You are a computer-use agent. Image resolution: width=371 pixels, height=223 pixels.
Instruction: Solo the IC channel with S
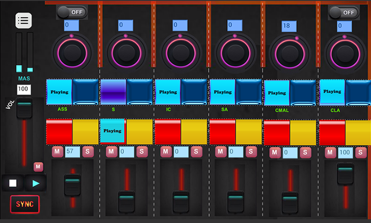click(x=196, y=151)
